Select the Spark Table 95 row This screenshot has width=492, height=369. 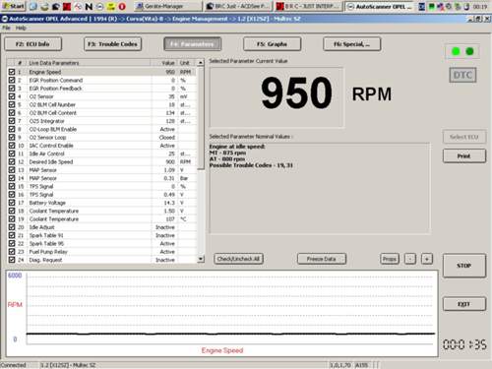pyautogui.click(x=101, y=243)
